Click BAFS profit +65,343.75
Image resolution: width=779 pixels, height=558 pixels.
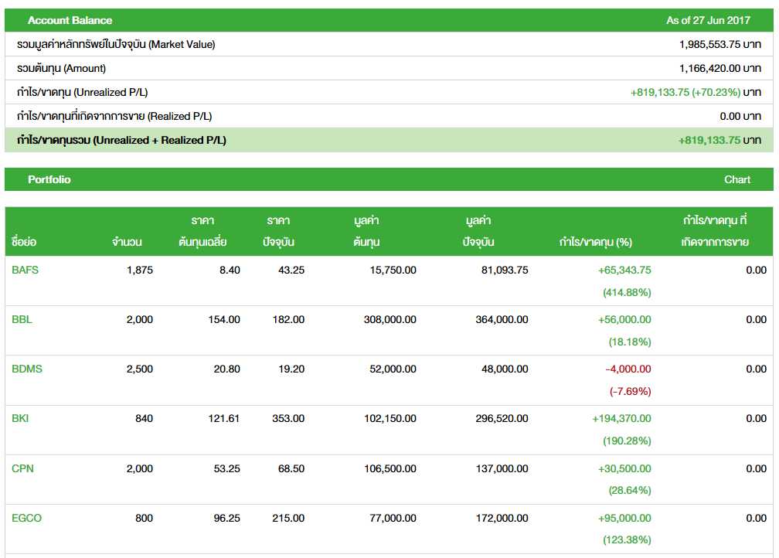(624, 270)
